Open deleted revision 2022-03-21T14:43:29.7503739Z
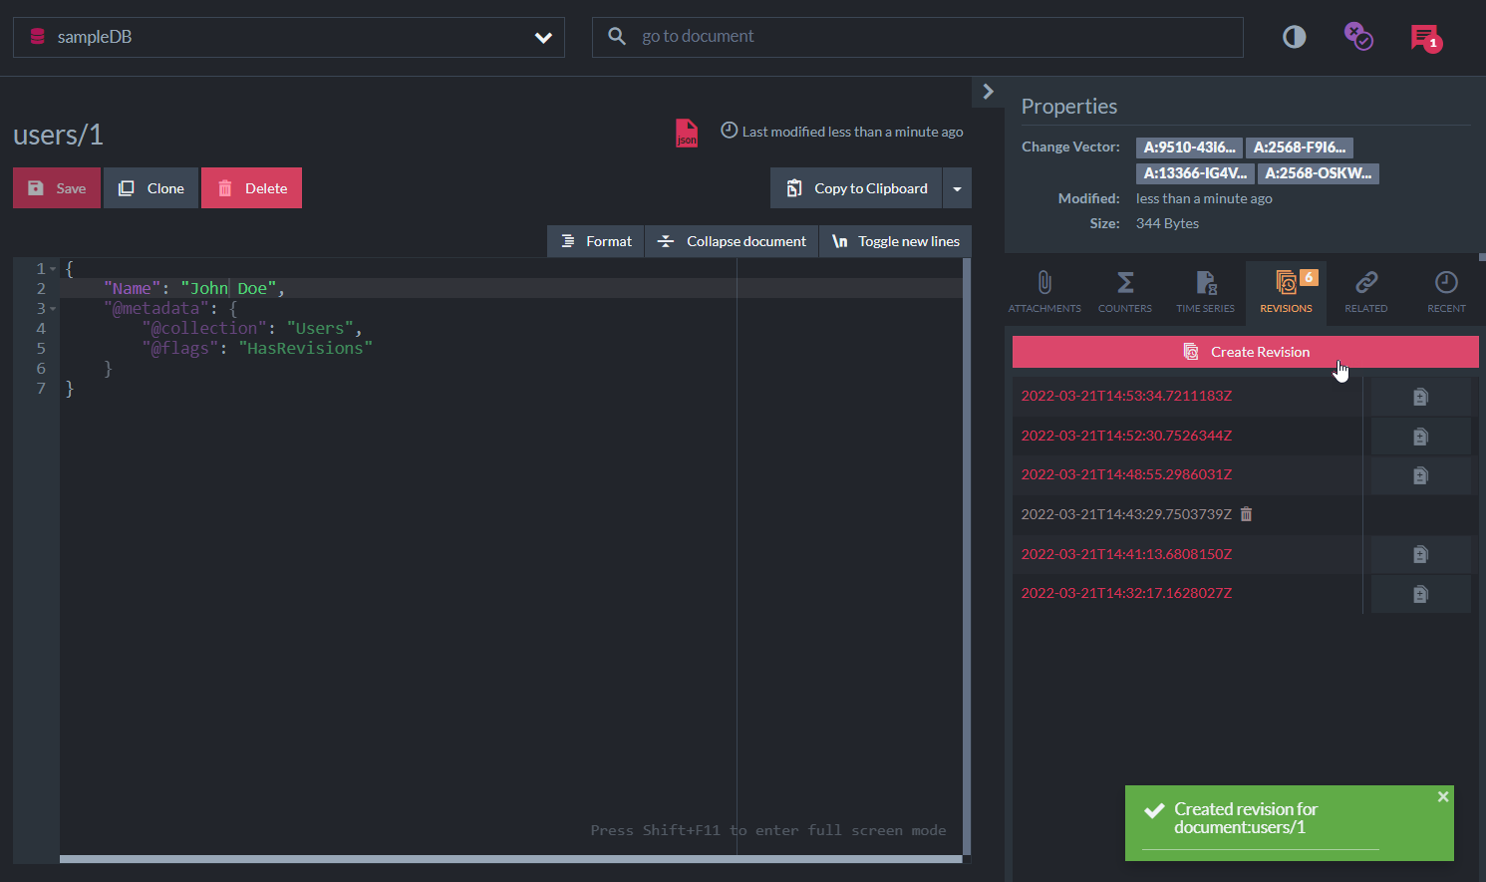The image size is (1486, 882). click(x=1126, y=514)
